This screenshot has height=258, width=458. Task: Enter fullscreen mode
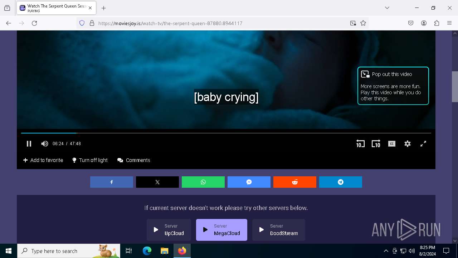tap(423, 144)
